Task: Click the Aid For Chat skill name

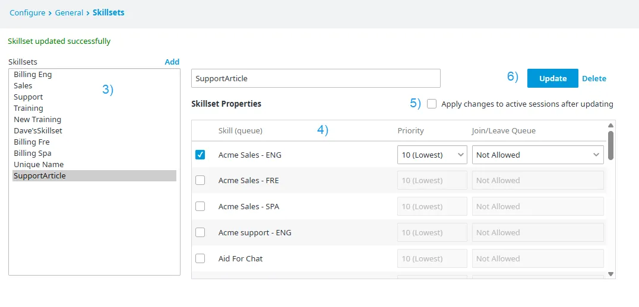Action: pyautogui.click(x=241, y=258)
